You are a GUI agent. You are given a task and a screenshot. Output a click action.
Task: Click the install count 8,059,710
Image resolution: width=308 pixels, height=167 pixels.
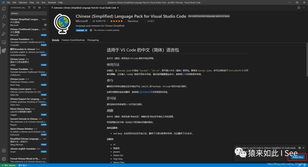coord(99,21)
